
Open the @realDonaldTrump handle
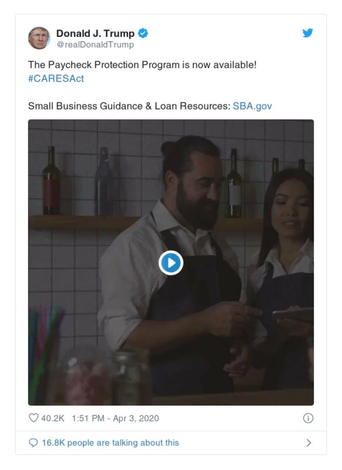click(x=95, y=45)
